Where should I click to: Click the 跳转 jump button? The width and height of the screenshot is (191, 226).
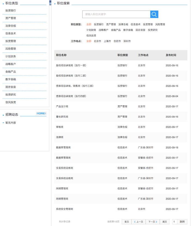pyautogui.click(x=182, y=222)
